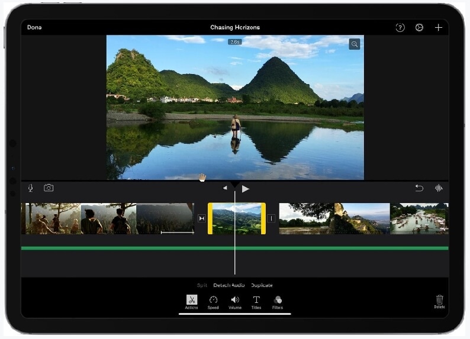Open the Actions scissors tab
Viewport: 470px width, 339px height.
tap(192, 302)
